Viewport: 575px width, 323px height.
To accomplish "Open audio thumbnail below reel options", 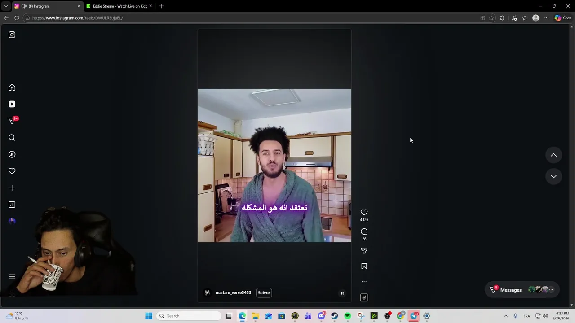I will pos(364,297).
